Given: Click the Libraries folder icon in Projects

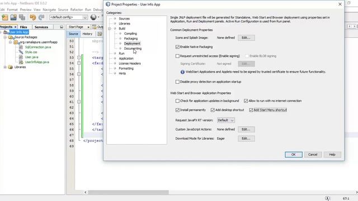Looking at the screenshot, I should (x=11, y=67).
